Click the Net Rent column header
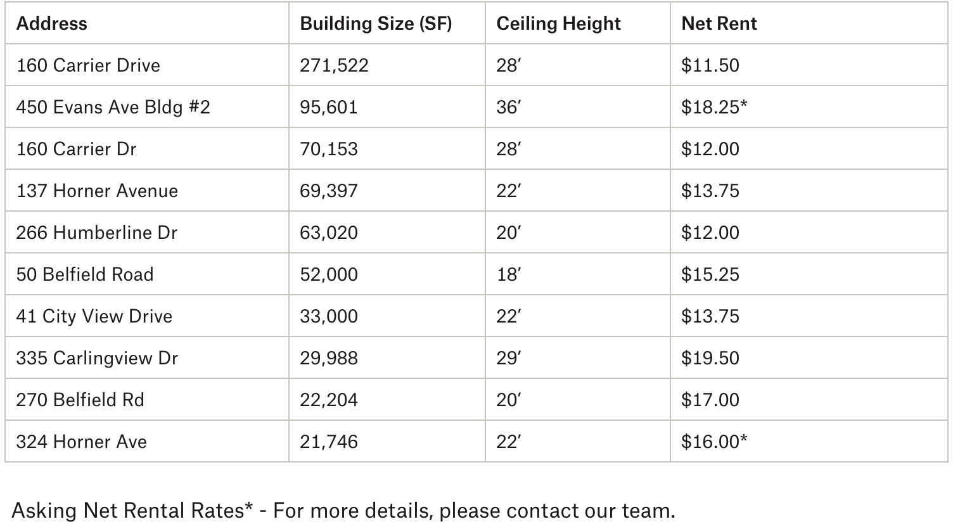Screen dimensions: 953x531 point(719,23)
